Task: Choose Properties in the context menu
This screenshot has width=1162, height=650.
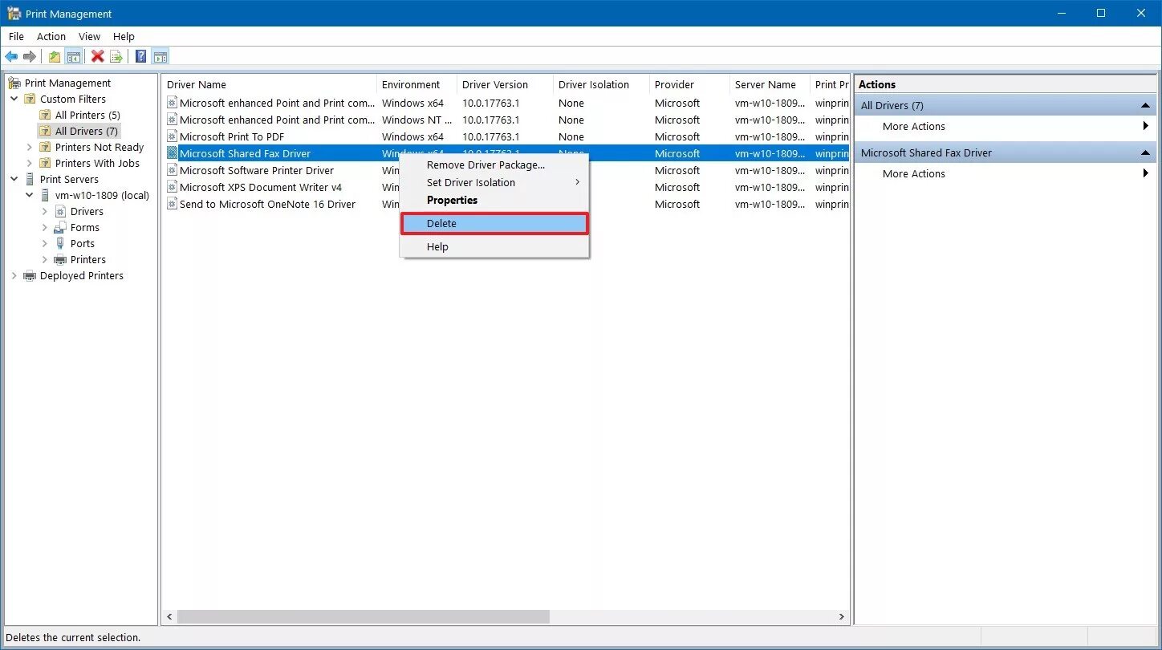Action: 494,200
